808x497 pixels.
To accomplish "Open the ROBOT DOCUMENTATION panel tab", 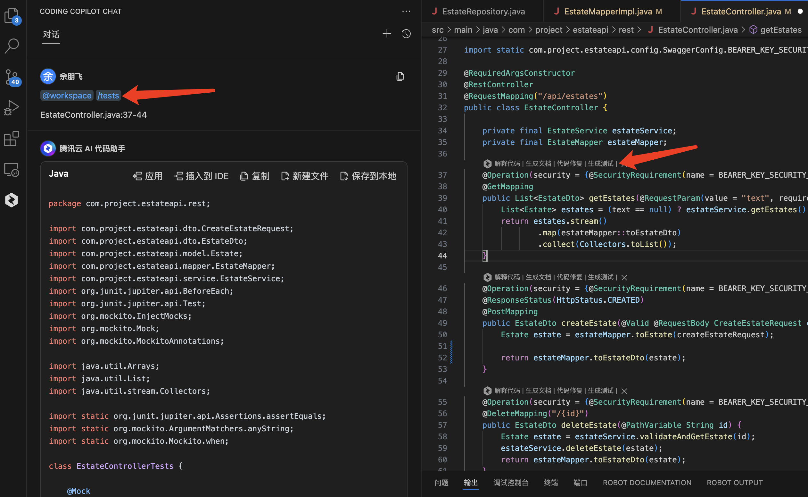I will pyautogui.click(x=647, y=482).
